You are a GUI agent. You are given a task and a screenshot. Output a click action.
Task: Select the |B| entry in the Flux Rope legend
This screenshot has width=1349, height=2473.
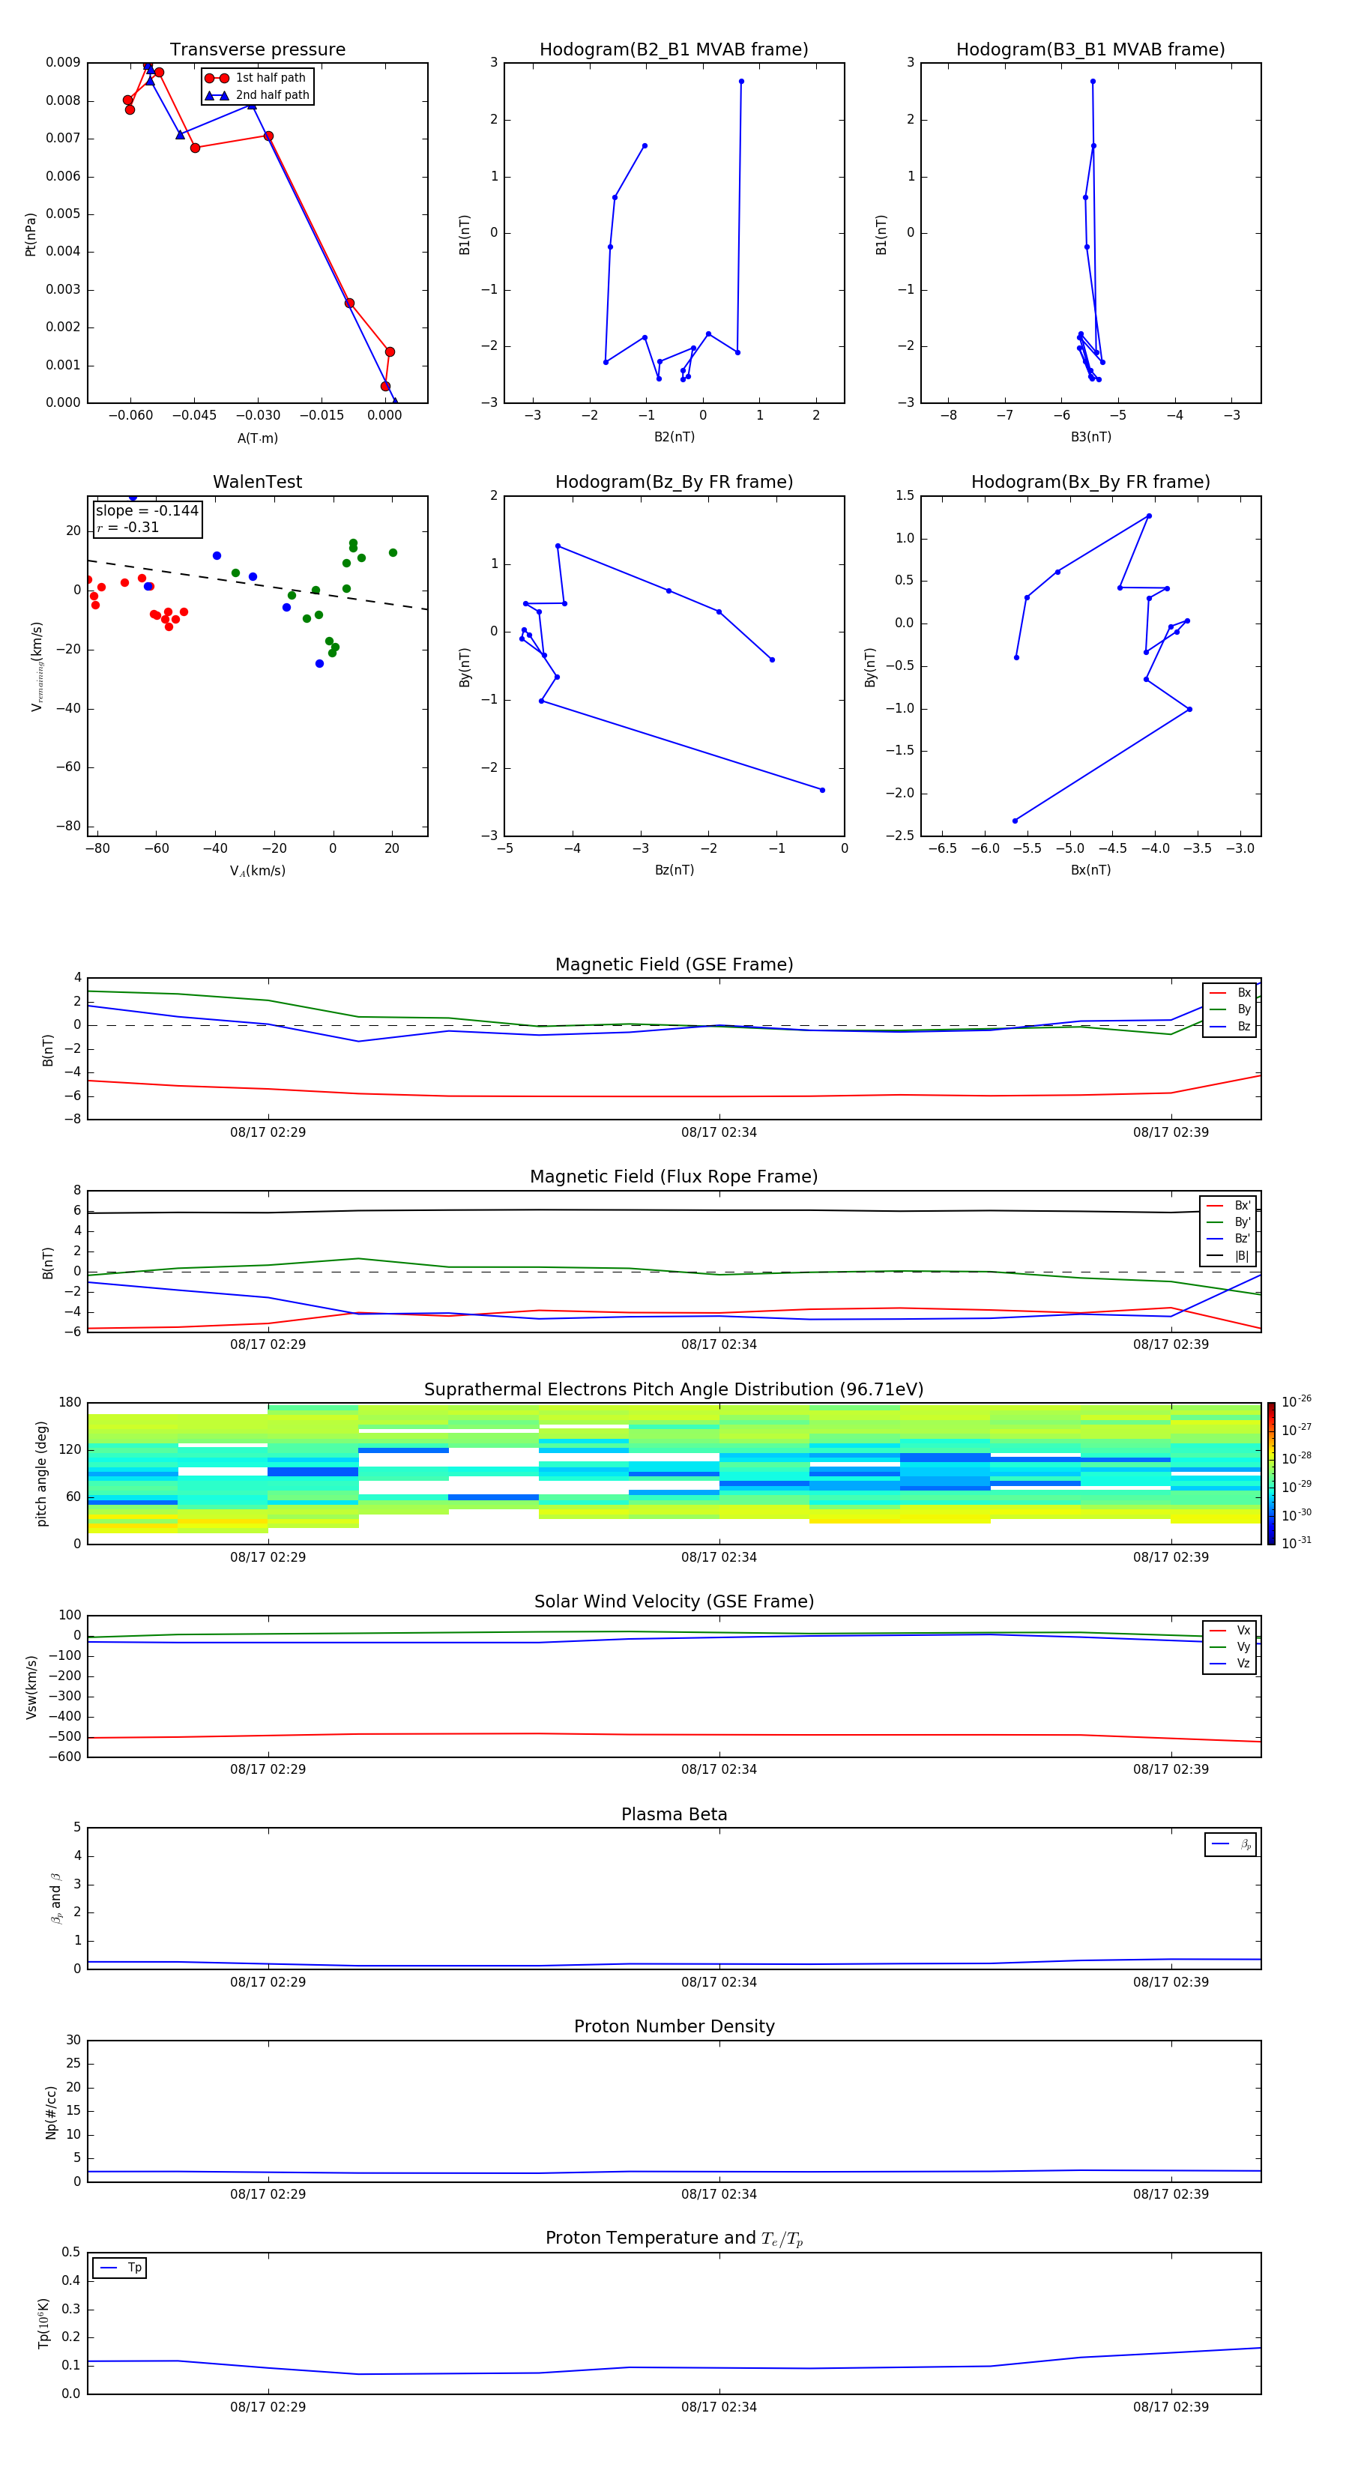tap(1229, 1256)
